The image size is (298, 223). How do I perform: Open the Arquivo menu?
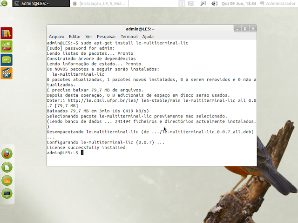coord(56,36)
